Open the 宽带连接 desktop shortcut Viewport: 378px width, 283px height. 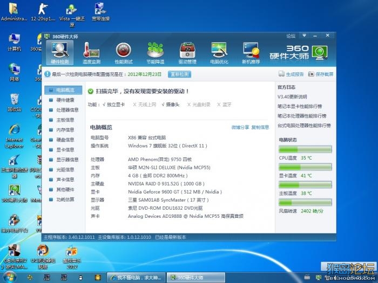pos(100,11)
